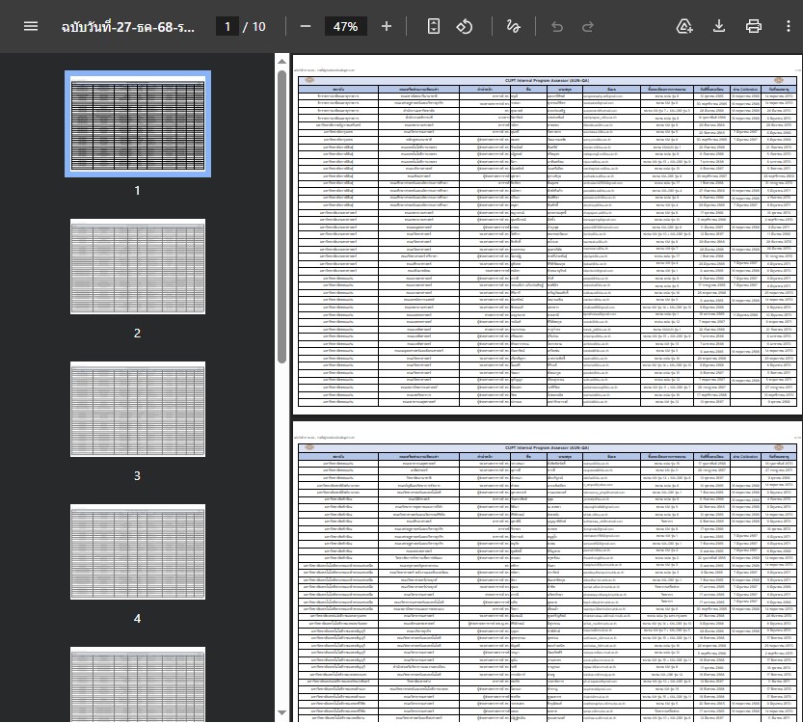The image size is (803, 723).
Task: Print the document
Action: pos(753,26)
